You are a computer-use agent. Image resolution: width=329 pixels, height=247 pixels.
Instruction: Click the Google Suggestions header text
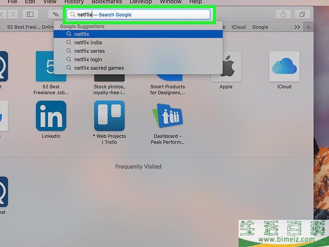click(x=82, y=26)
